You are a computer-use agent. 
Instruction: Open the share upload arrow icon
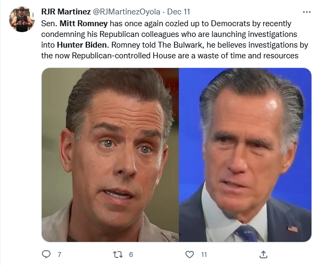click(x=263, y=254)
